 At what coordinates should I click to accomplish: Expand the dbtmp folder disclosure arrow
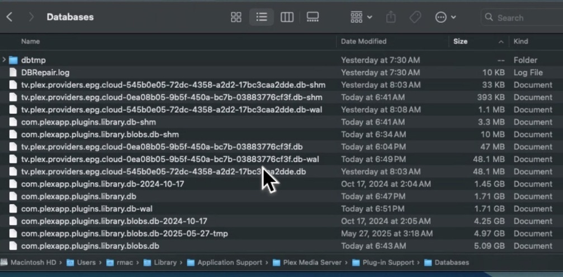tap(4, 60)
